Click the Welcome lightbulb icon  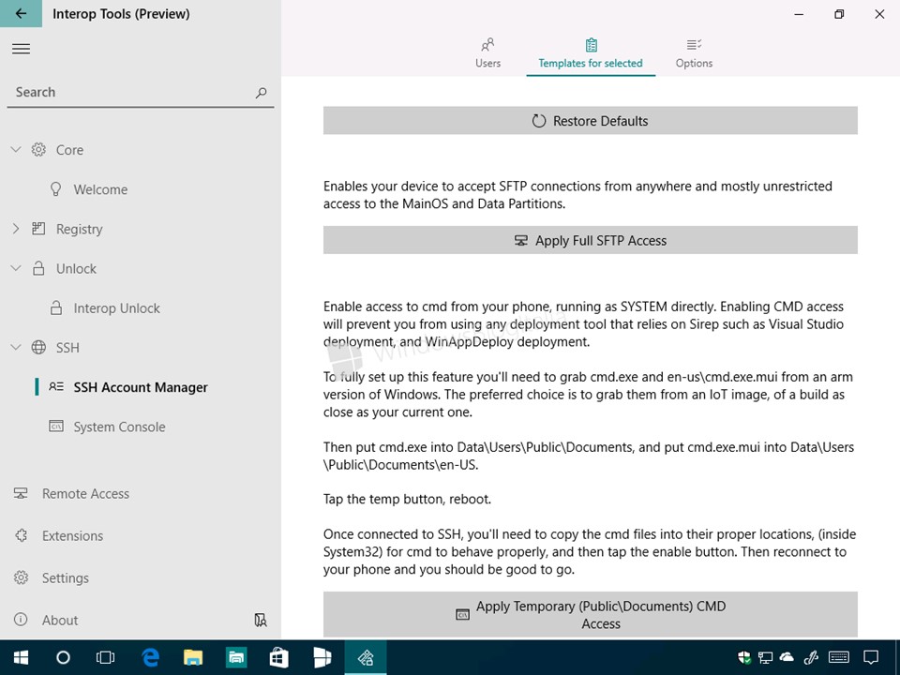(x=55, y=189)
